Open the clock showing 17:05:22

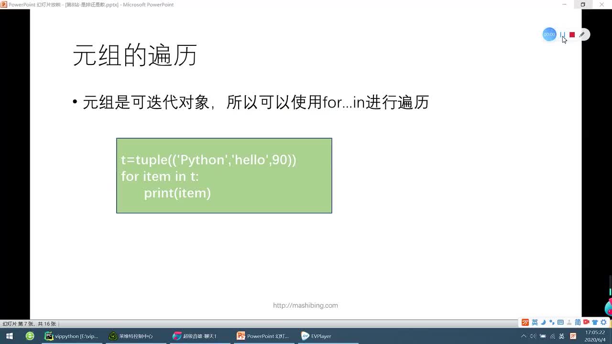[595, 333]
